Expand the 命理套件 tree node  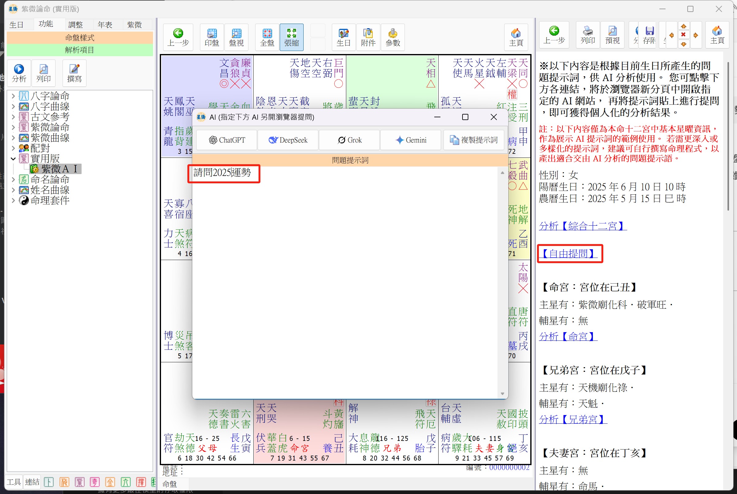[13, 200]
